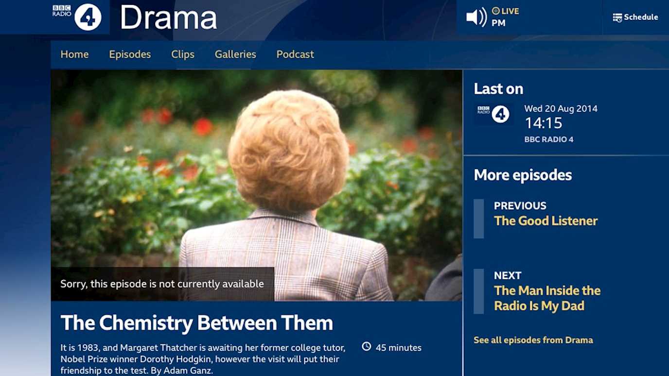The width and height of the screenshot is (669, 376).
Task: Open the Drama programme title
Action: 168,17
